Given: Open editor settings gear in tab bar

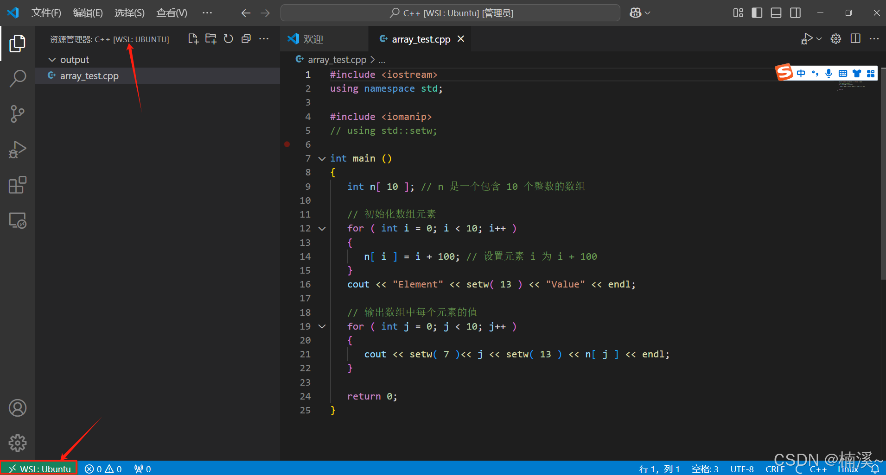Looking at the screenshot, I should click(836, 39).
